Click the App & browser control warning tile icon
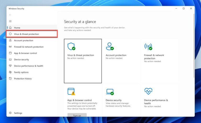This screenshot has width=201, height=123. 71,92
